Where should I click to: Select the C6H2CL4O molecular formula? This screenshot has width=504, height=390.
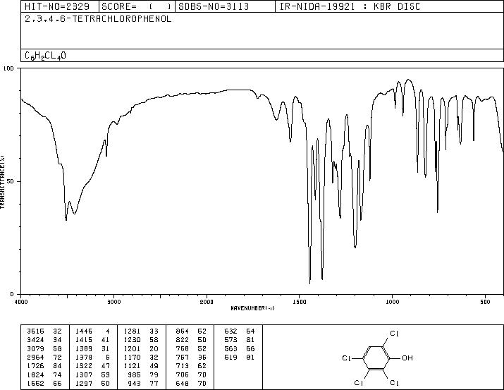[x=45, y=56]
